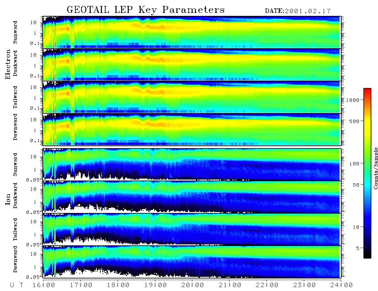Click the rainbow color scale bar
The height and width of the screenshot is (291, 378).
pyautogui.click(x=367, y=174)
